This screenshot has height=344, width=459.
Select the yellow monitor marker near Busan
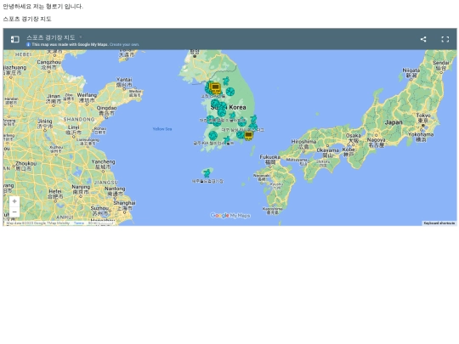click(248, 135)
